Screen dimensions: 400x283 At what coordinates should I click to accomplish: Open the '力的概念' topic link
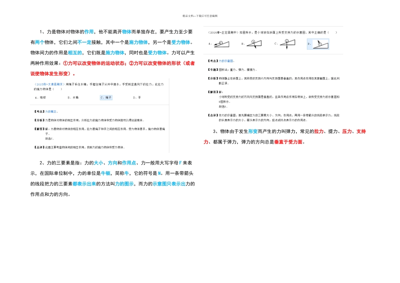[x=51, y=112]
